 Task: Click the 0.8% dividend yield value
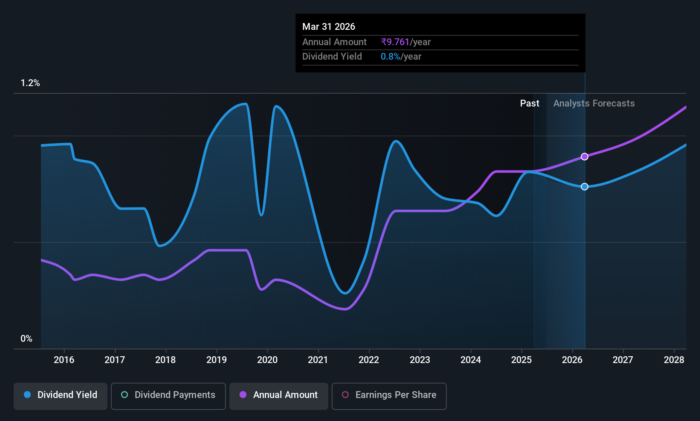tap(390, 56)
